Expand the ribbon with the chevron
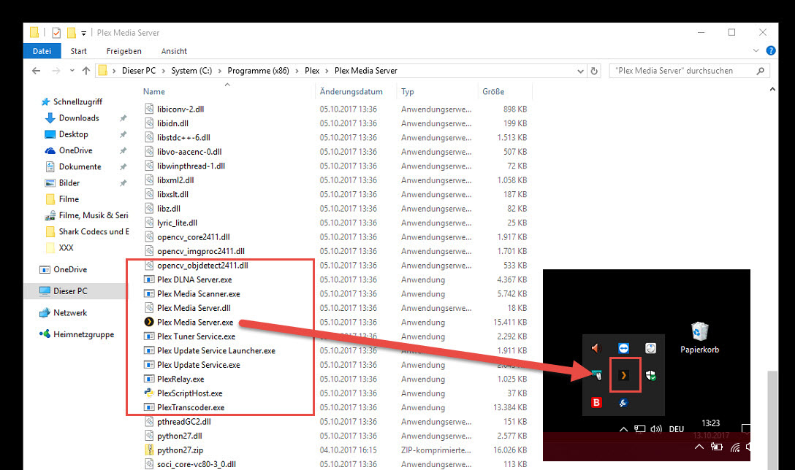795x470 pixels. (x=756, y=50)
